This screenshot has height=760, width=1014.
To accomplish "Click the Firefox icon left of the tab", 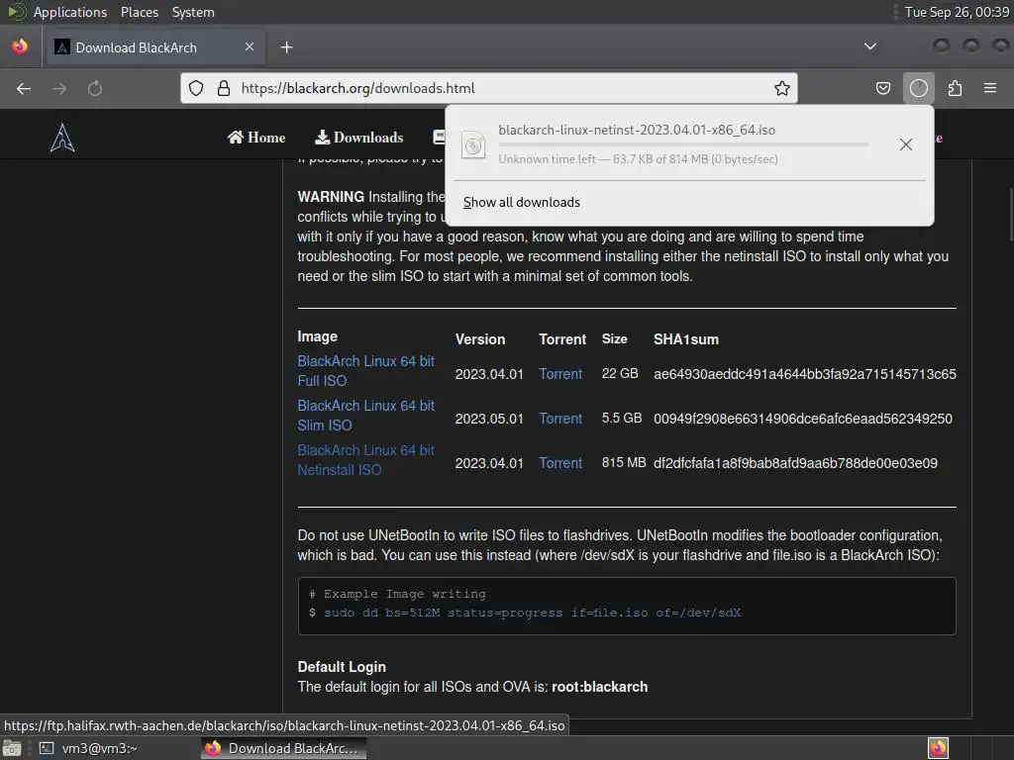I will click(x=20, y=47).
